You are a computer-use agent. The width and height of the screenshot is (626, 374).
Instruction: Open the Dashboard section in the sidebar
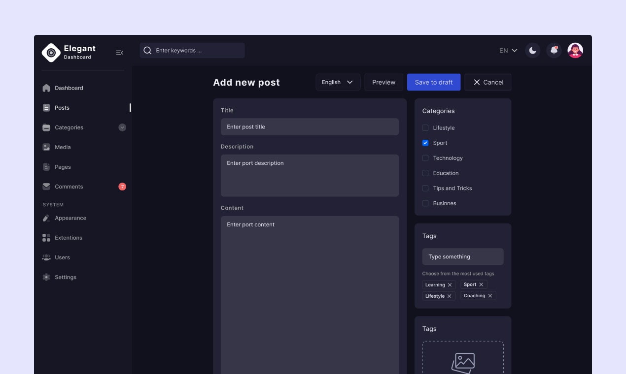[x=69, y=88]
